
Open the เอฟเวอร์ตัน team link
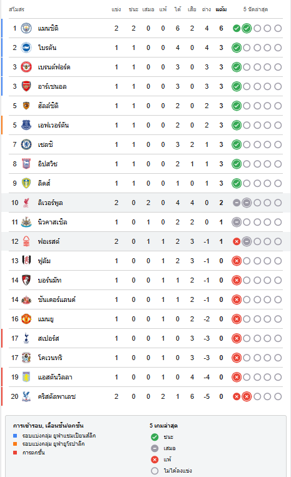coord(53,125)
